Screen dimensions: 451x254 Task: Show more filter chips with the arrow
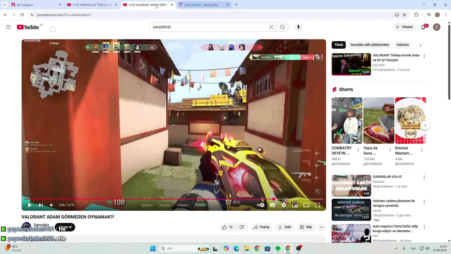[420, 45]
